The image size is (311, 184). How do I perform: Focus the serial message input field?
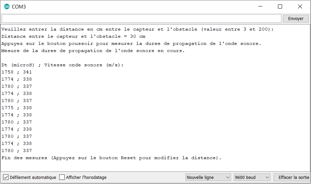[x=141, y=18]
